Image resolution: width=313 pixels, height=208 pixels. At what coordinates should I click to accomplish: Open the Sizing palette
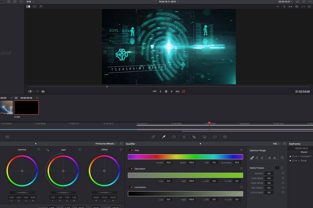click(x=214, y=137)
